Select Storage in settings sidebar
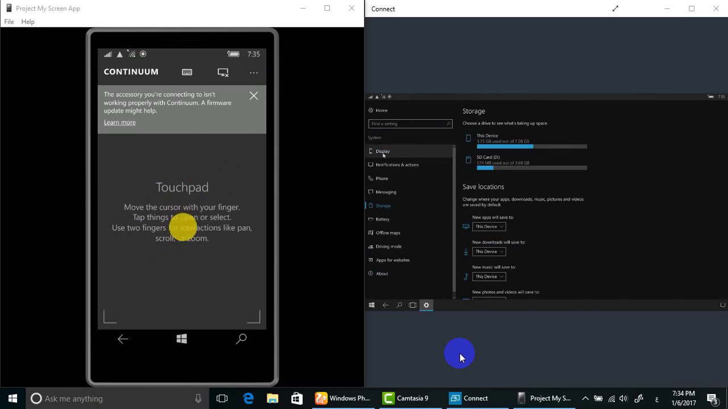 click(409, 206)
